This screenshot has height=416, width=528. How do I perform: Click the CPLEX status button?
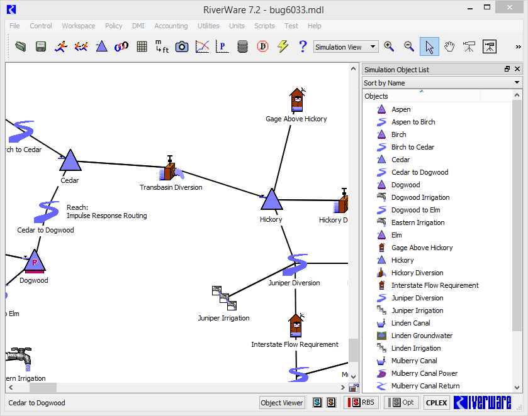[x=436, y=403]
